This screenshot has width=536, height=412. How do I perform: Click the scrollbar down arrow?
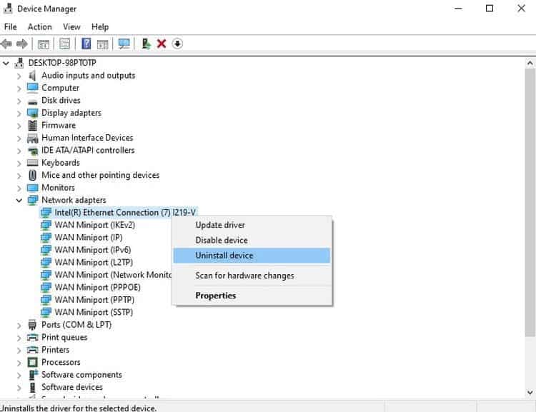[530, 393]
